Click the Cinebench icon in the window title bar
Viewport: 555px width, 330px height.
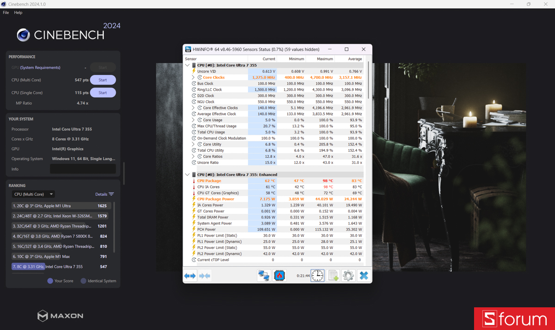click(4, 4)
